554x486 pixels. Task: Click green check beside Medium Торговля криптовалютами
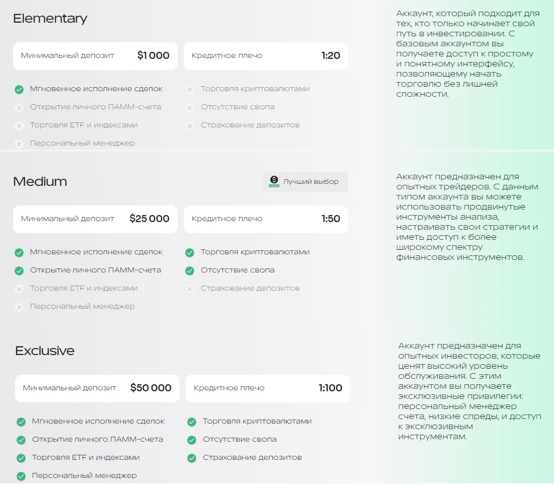(190, 252)
